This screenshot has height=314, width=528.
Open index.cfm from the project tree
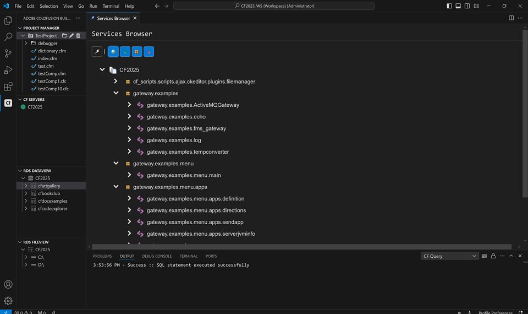click(x=47, y=58)
